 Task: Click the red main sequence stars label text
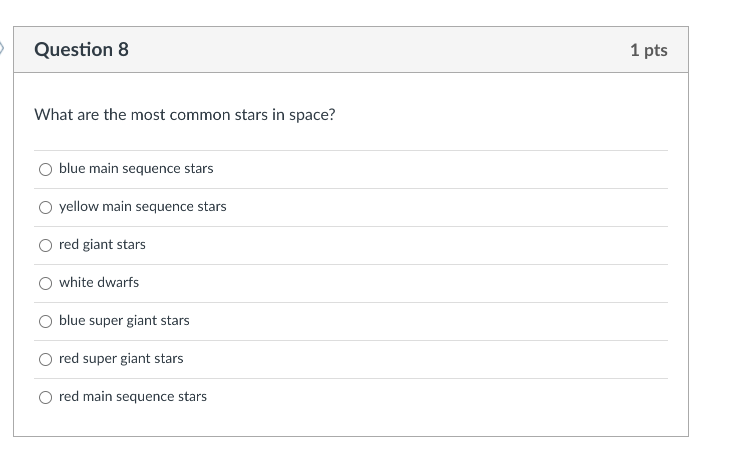tap(132, 396)
